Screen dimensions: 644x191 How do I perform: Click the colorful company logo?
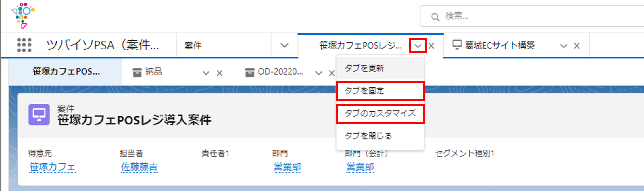pyautogui.click(x=23, y=15)
